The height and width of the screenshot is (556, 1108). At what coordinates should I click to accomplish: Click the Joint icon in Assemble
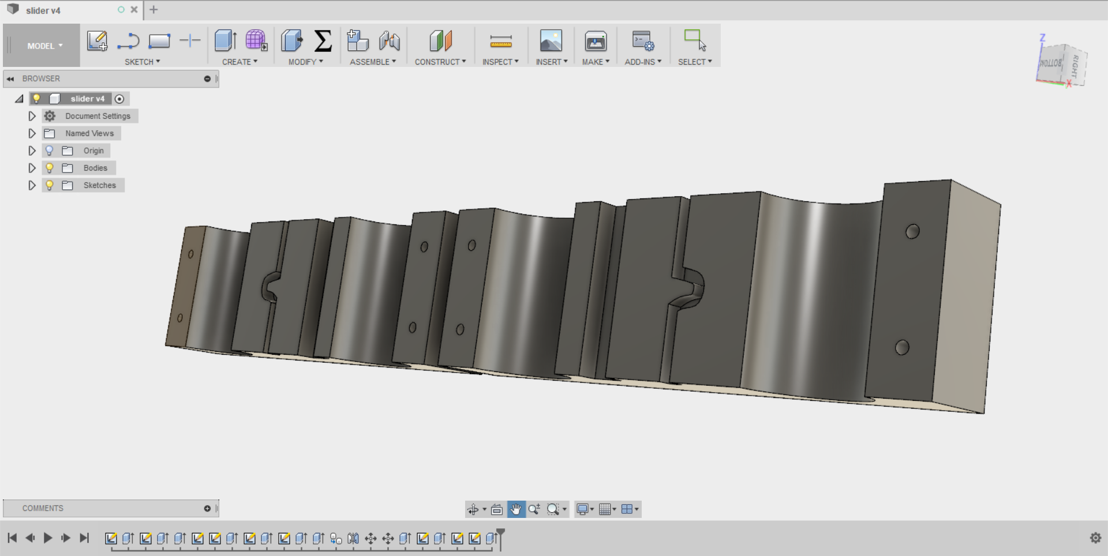[x=390, y=41]
